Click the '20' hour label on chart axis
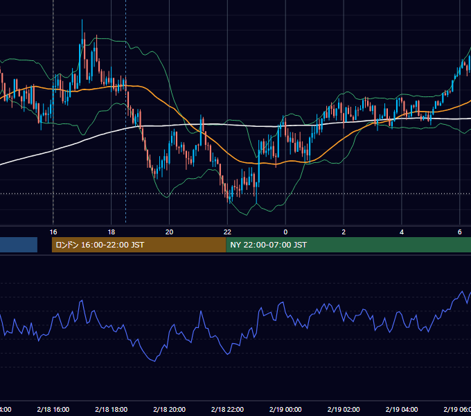 [170, 232]
